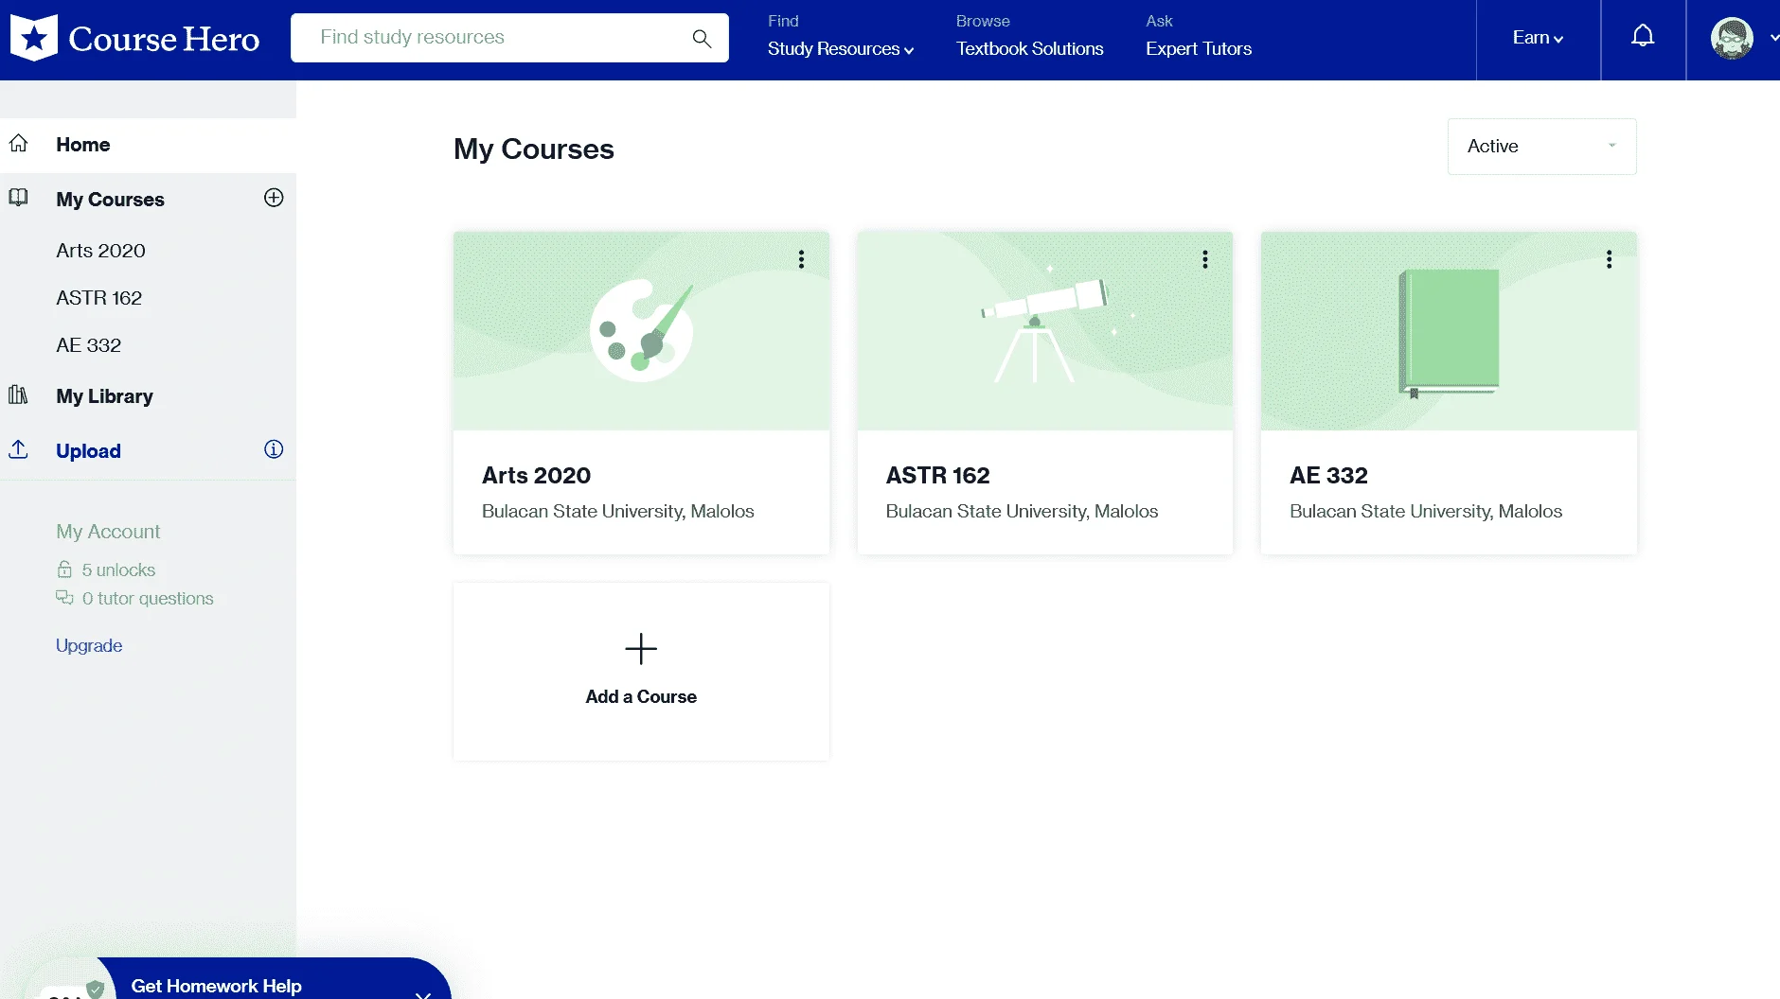Click the 0 tutor questions link
Image resolution: width=1780 pixels, height=999 pixels.
tap(148, 598)
